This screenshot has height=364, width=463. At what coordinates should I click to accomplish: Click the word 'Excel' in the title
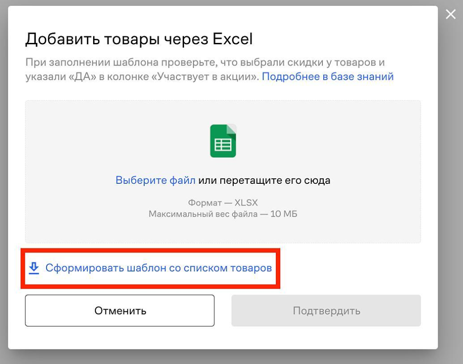click(232, 39)
